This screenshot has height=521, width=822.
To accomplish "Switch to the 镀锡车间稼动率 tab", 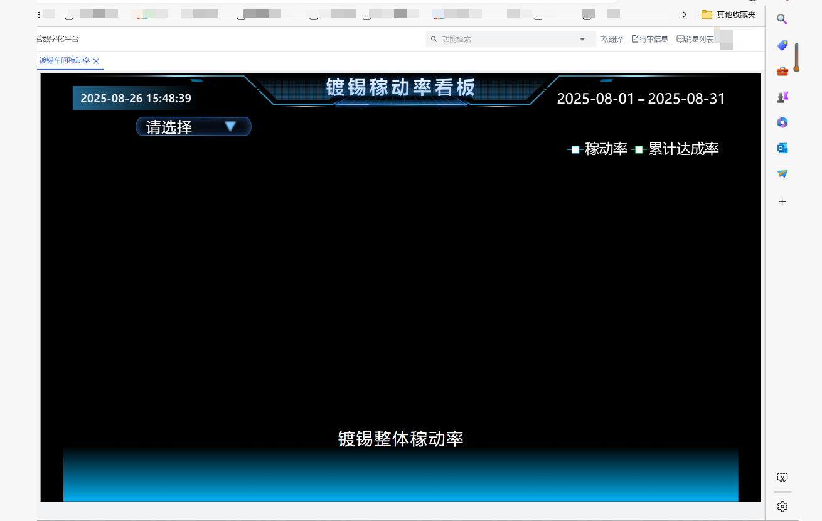I will pos(64,61).
